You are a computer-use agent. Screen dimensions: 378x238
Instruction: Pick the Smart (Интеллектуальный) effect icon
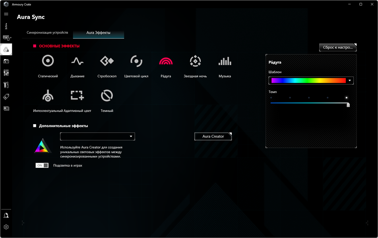pyautogui.click(x=48, y=96)
